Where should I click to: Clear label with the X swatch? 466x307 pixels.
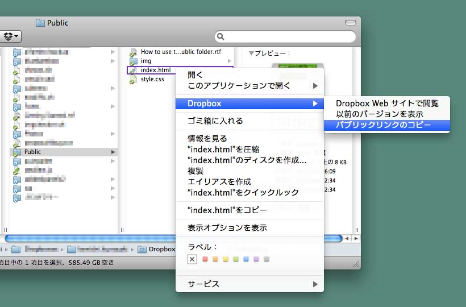[192, 259]
